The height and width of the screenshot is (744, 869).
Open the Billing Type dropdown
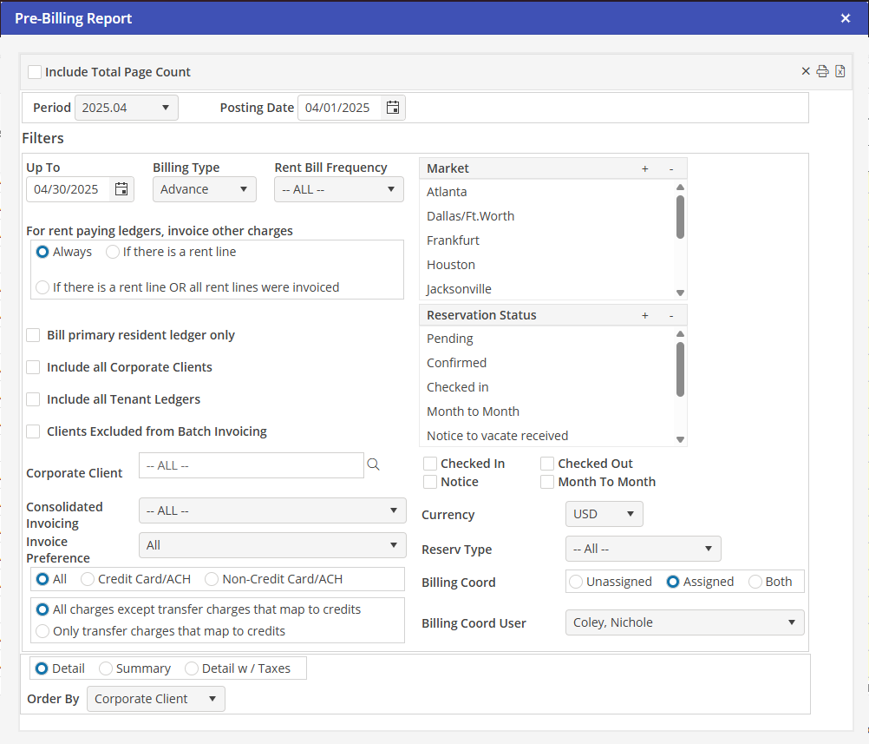pos(204,189)
